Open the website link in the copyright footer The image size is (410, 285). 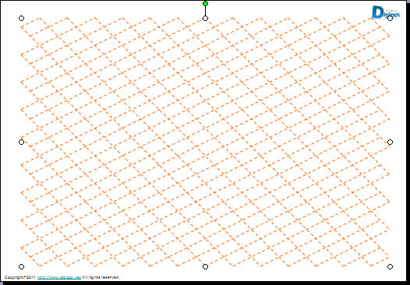pos(58,277)
